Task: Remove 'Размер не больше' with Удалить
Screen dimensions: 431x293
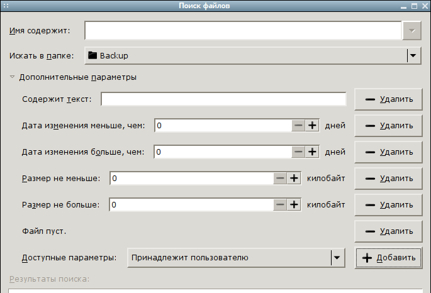Action: (x=388, y=204)
